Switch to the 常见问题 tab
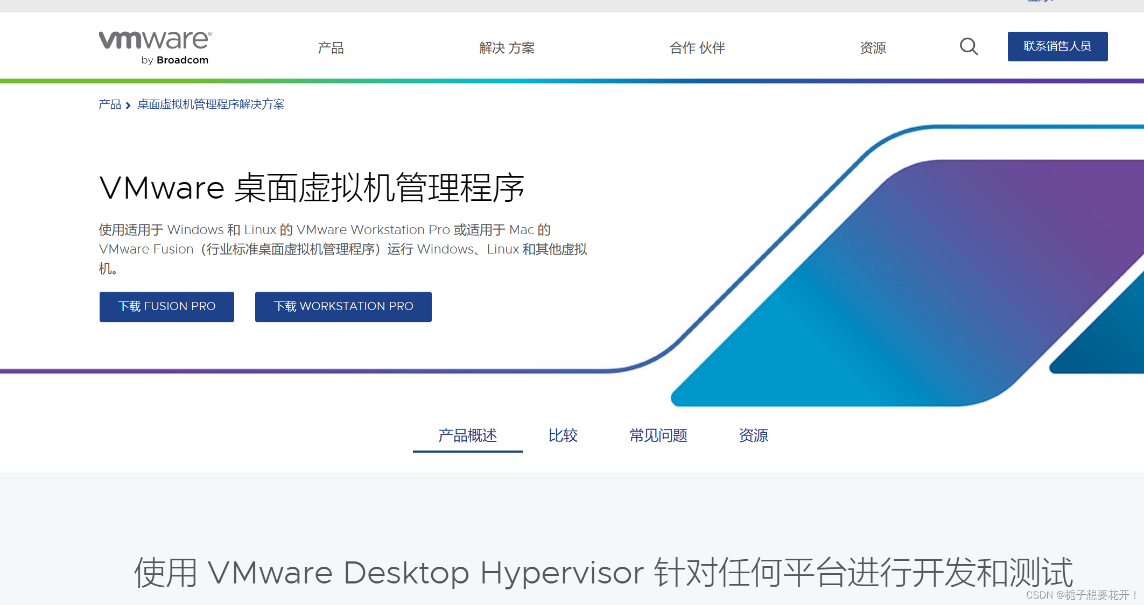 (658, 435)
